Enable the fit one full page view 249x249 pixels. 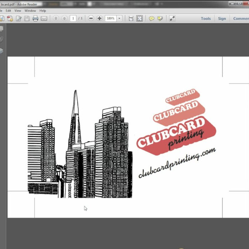click(x=139, y=18)
